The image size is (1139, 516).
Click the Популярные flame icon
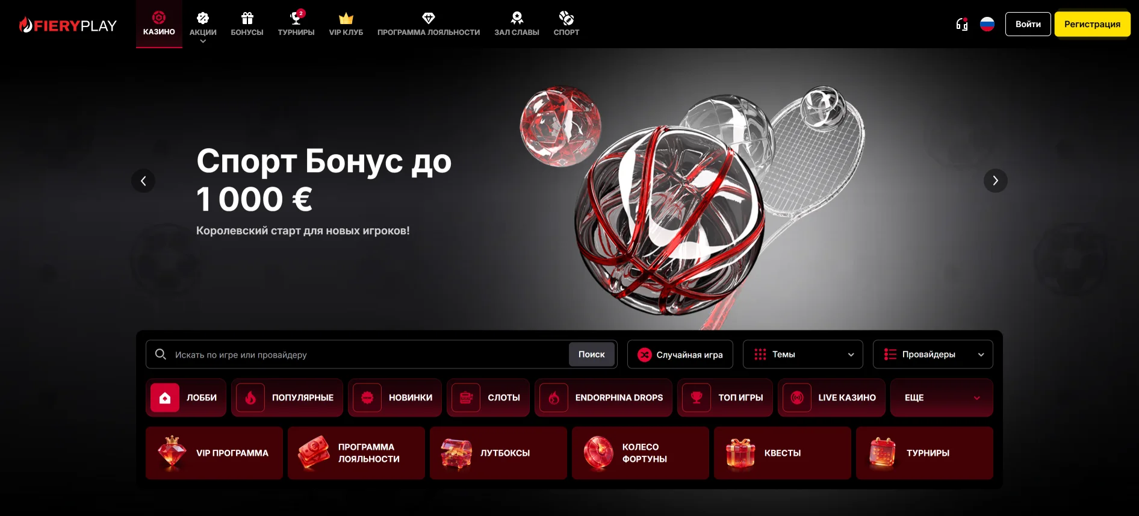pos(250,398)
